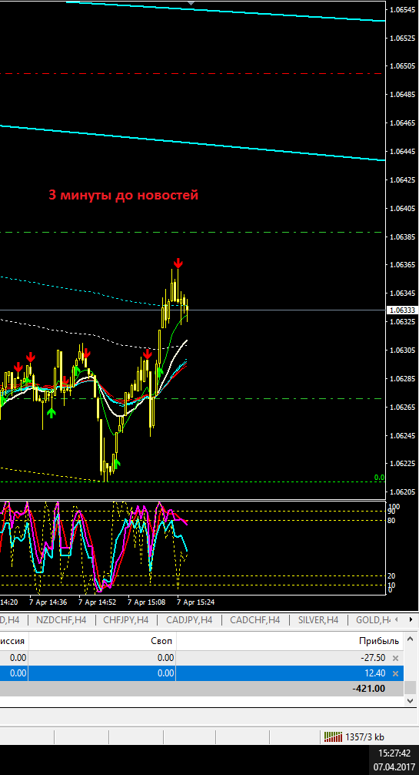Click the green buy arrow near chart low

(x=116, y=463)
